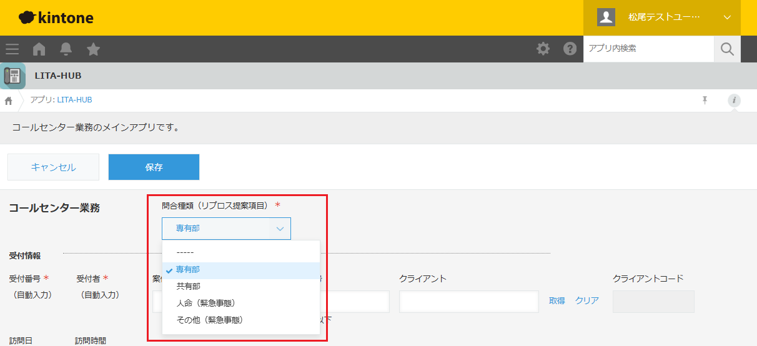Open the hamburger navigation menu
The height and width of the screenshot is (346, 757).
pos(12,49)
